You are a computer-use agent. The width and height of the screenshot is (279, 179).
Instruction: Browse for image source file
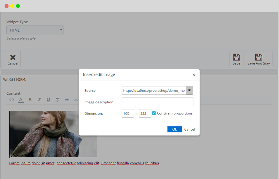pyautogui.click(x=190, y=90)
